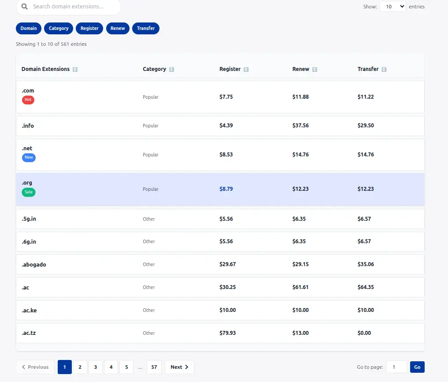The image size is (448, 382).
Task: Click the Renew column header text
Action: tap(300, 69)
